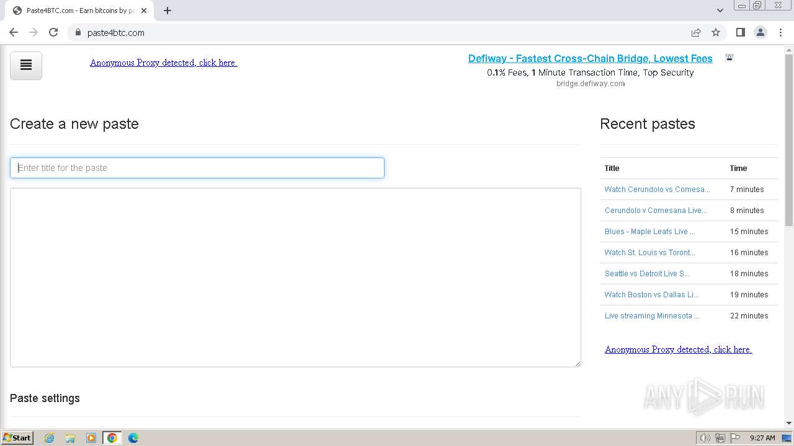This screenshot has height=446, width=794.
Task: Go forward to next page
Action: (33, 32)
